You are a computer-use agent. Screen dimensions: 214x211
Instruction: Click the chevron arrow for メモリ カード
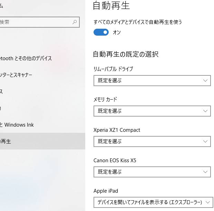205,111
